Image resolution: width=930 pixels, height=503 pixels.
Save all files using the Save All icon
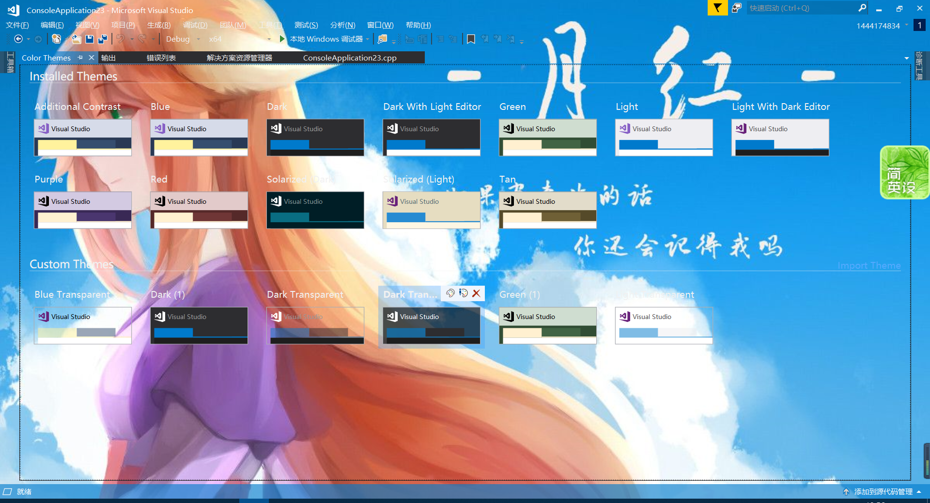click(x=102, y=39)
